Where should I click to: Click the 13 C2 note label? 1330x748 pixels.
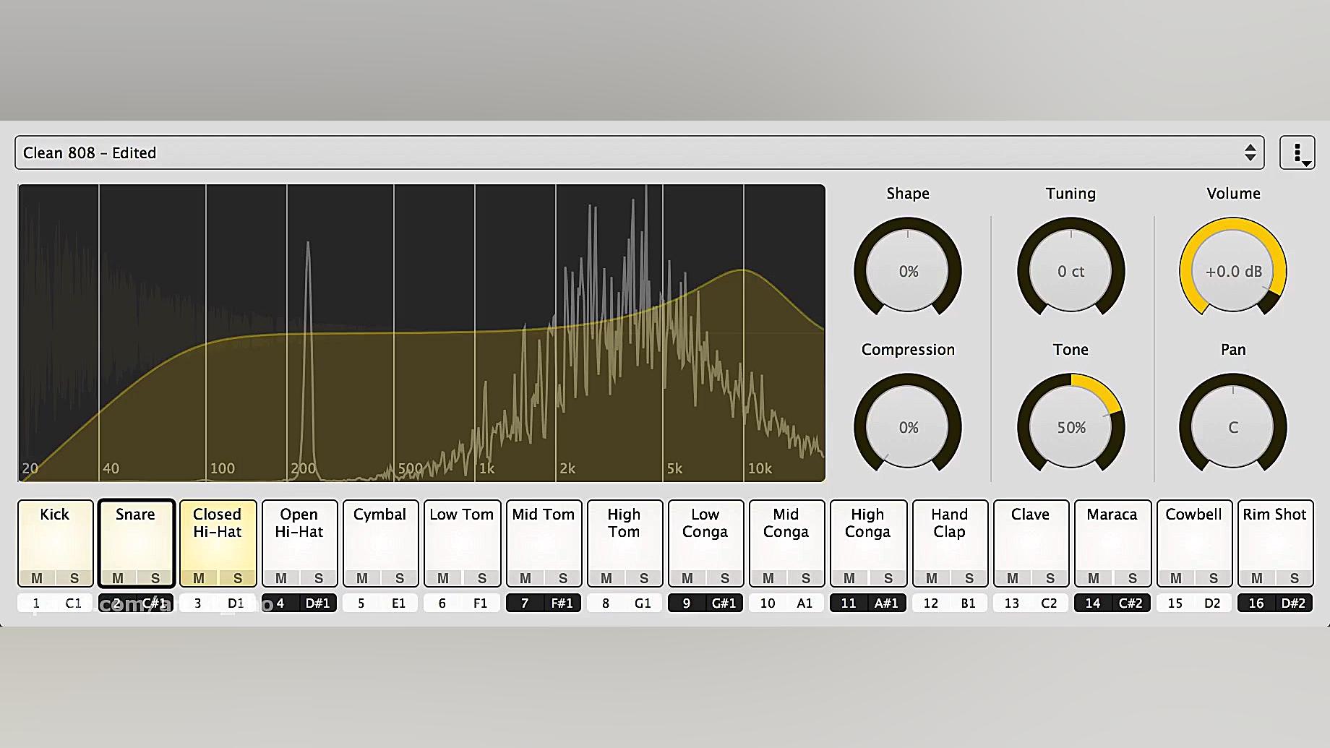click(1031, 603)
